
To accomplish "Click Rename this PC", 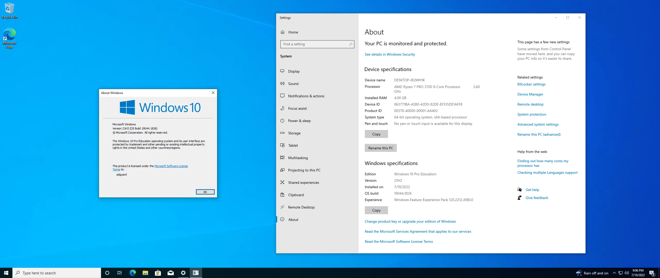I will (381, 148).
